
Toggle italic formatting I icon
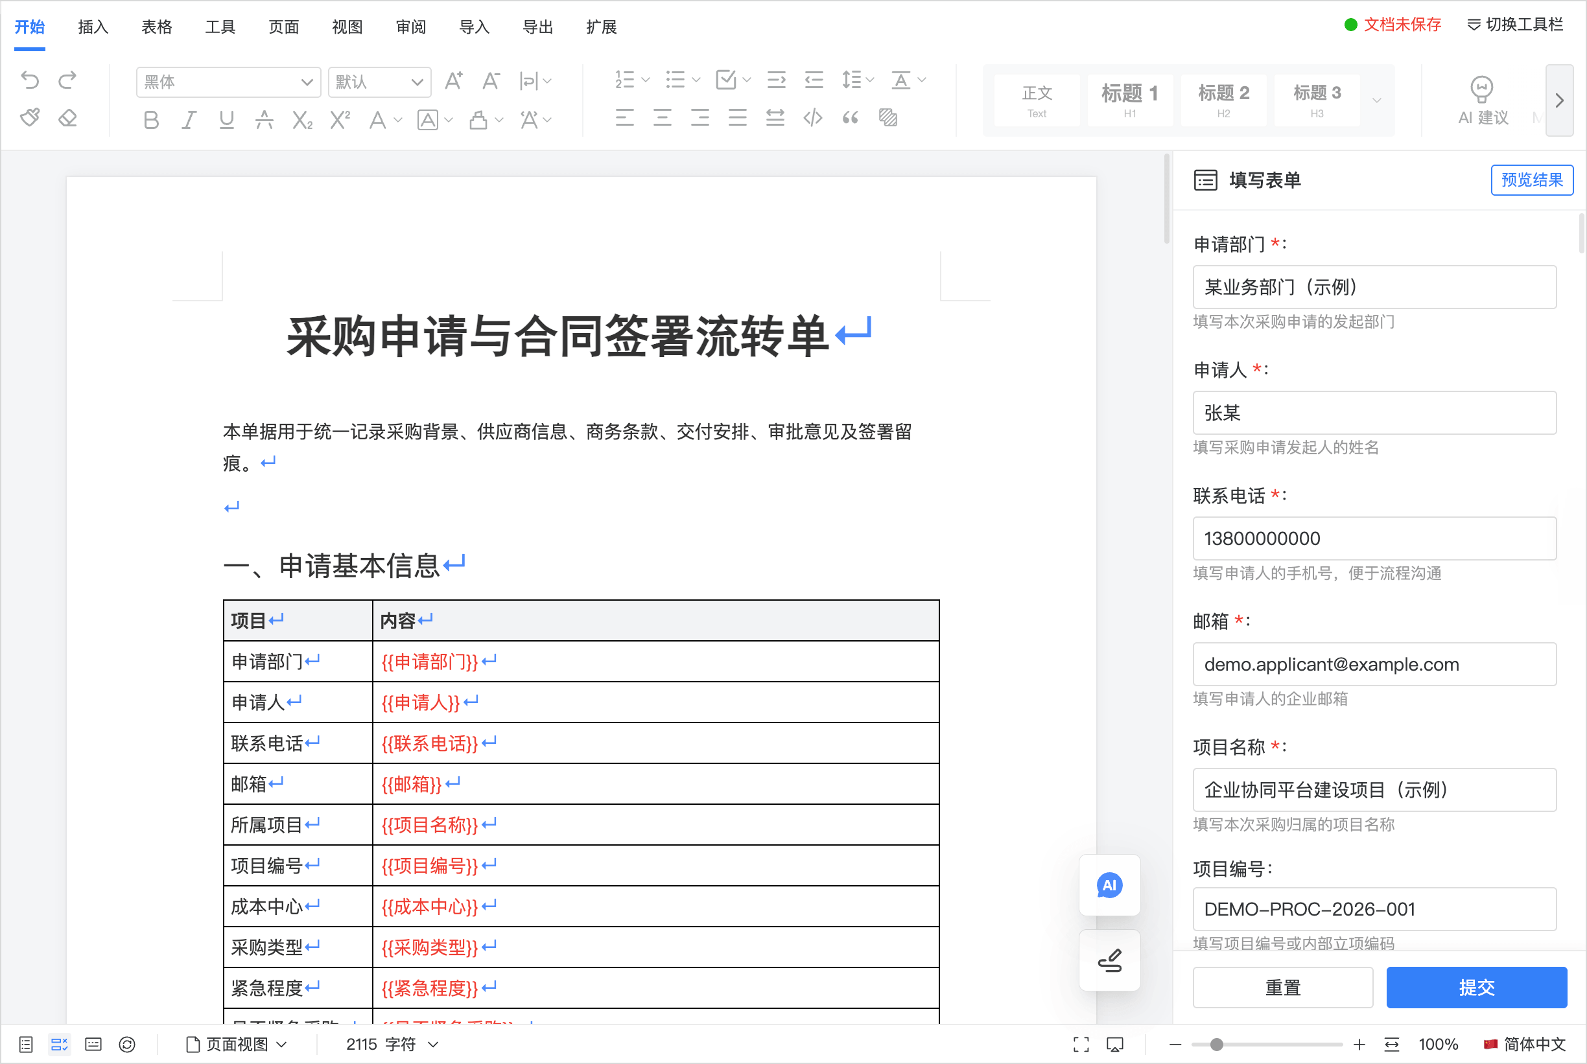click(x=189, y=120)
